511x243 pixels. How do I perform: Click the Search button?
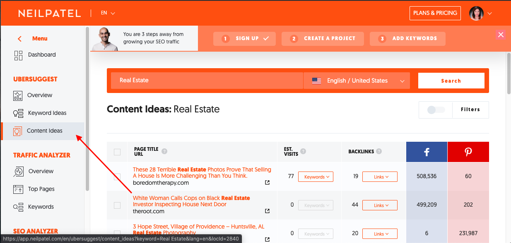451,81
